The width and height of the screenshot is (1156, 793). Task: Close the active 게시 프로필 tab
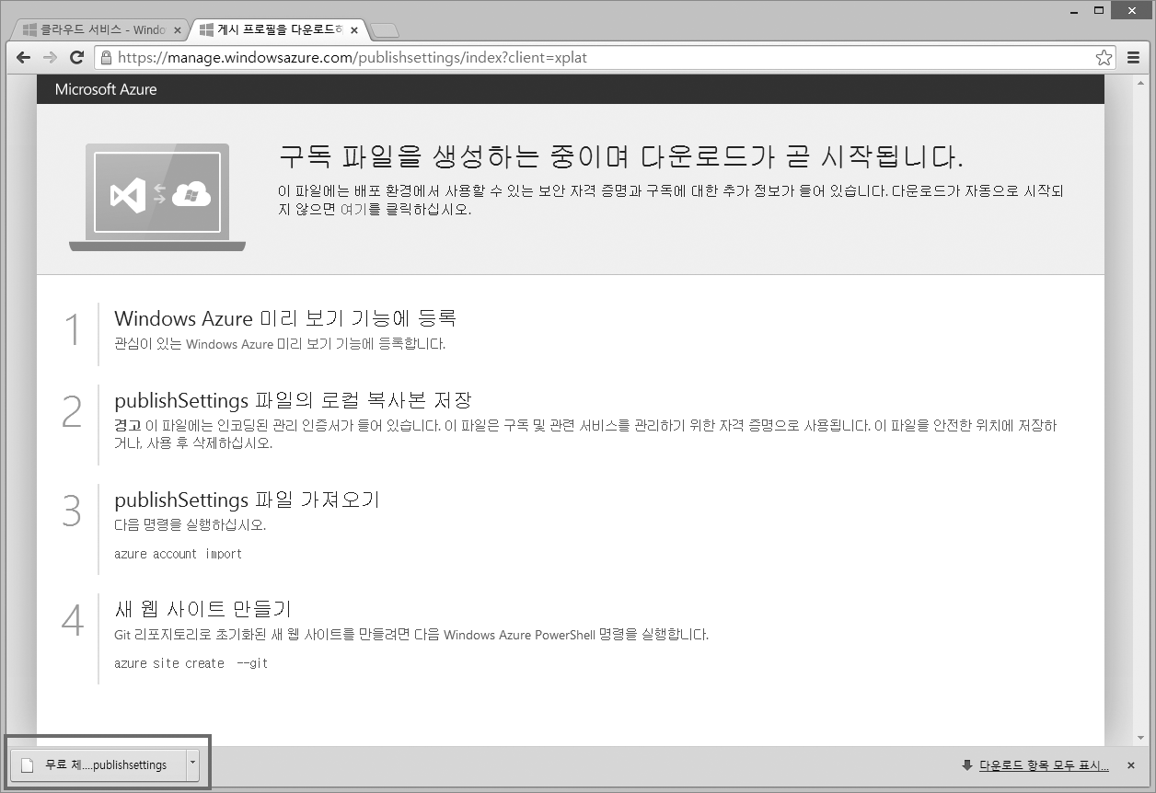pyautogui.click(x=354, y=29)
